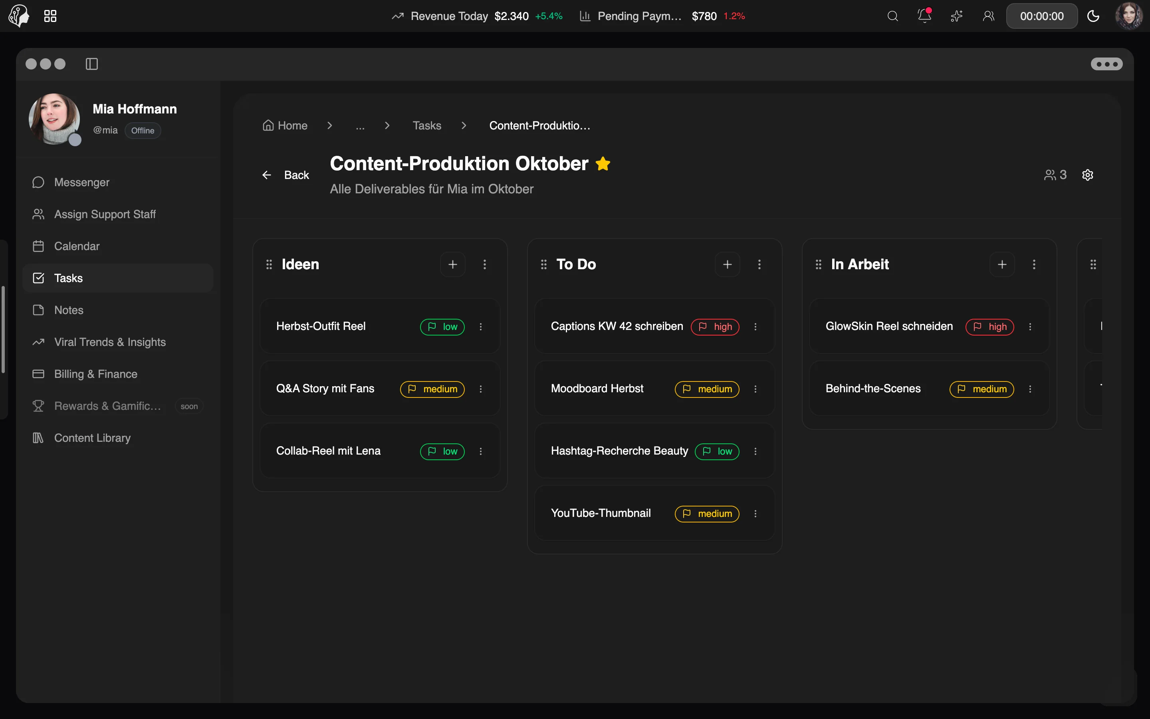Open Viral Trends & Insights
1150x719 pixels.
click(118, 342)
